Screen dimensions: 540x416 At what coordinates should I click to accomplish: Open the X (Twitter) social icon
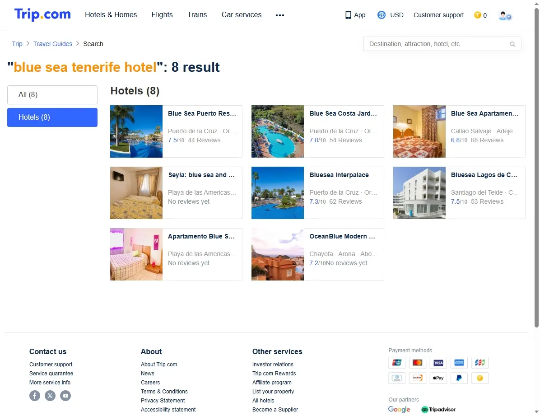coord(50,395)
